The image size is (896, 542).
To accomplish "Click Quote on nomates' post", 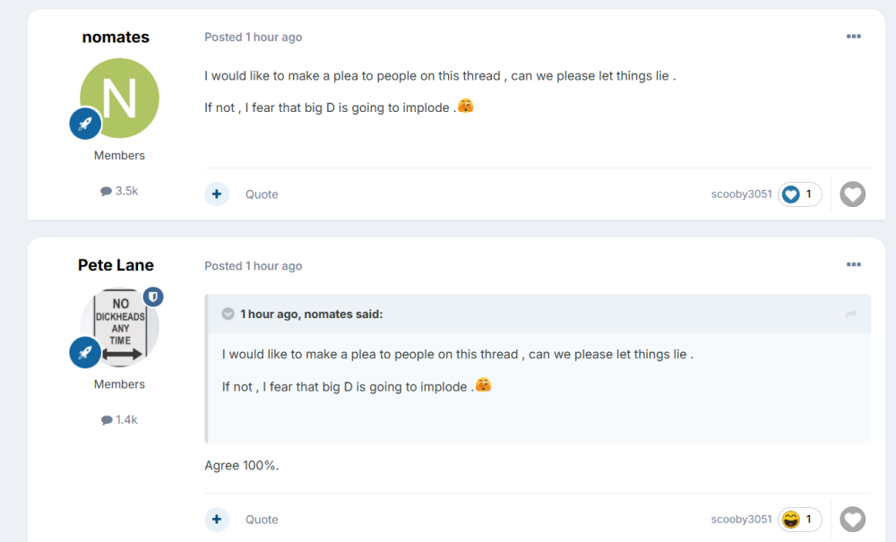I will [x=262, y=194].
